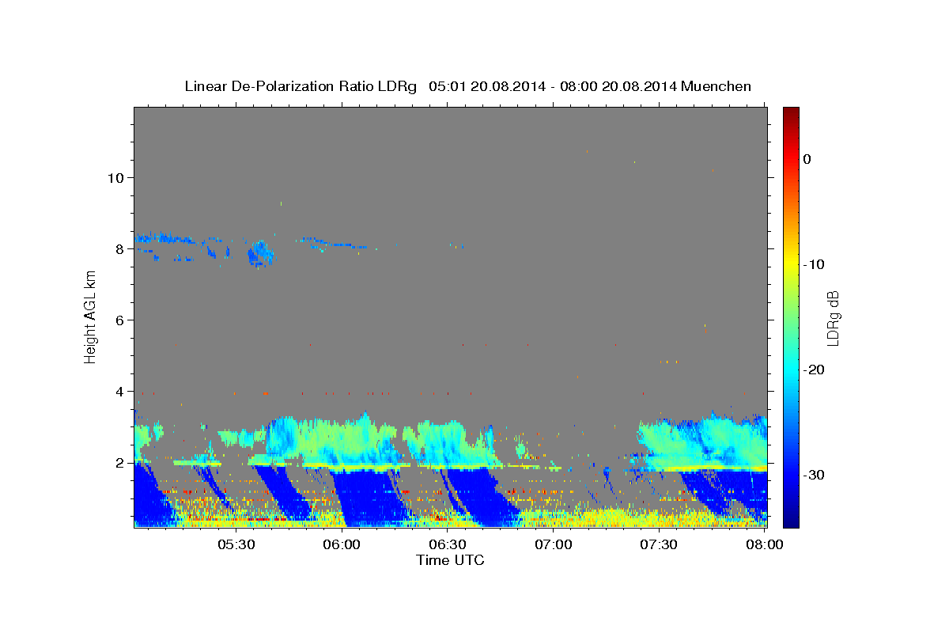This screenshot has height=633, width=949.
Task: Click the height tick label '10'
Action: click(x=115, y=177)
